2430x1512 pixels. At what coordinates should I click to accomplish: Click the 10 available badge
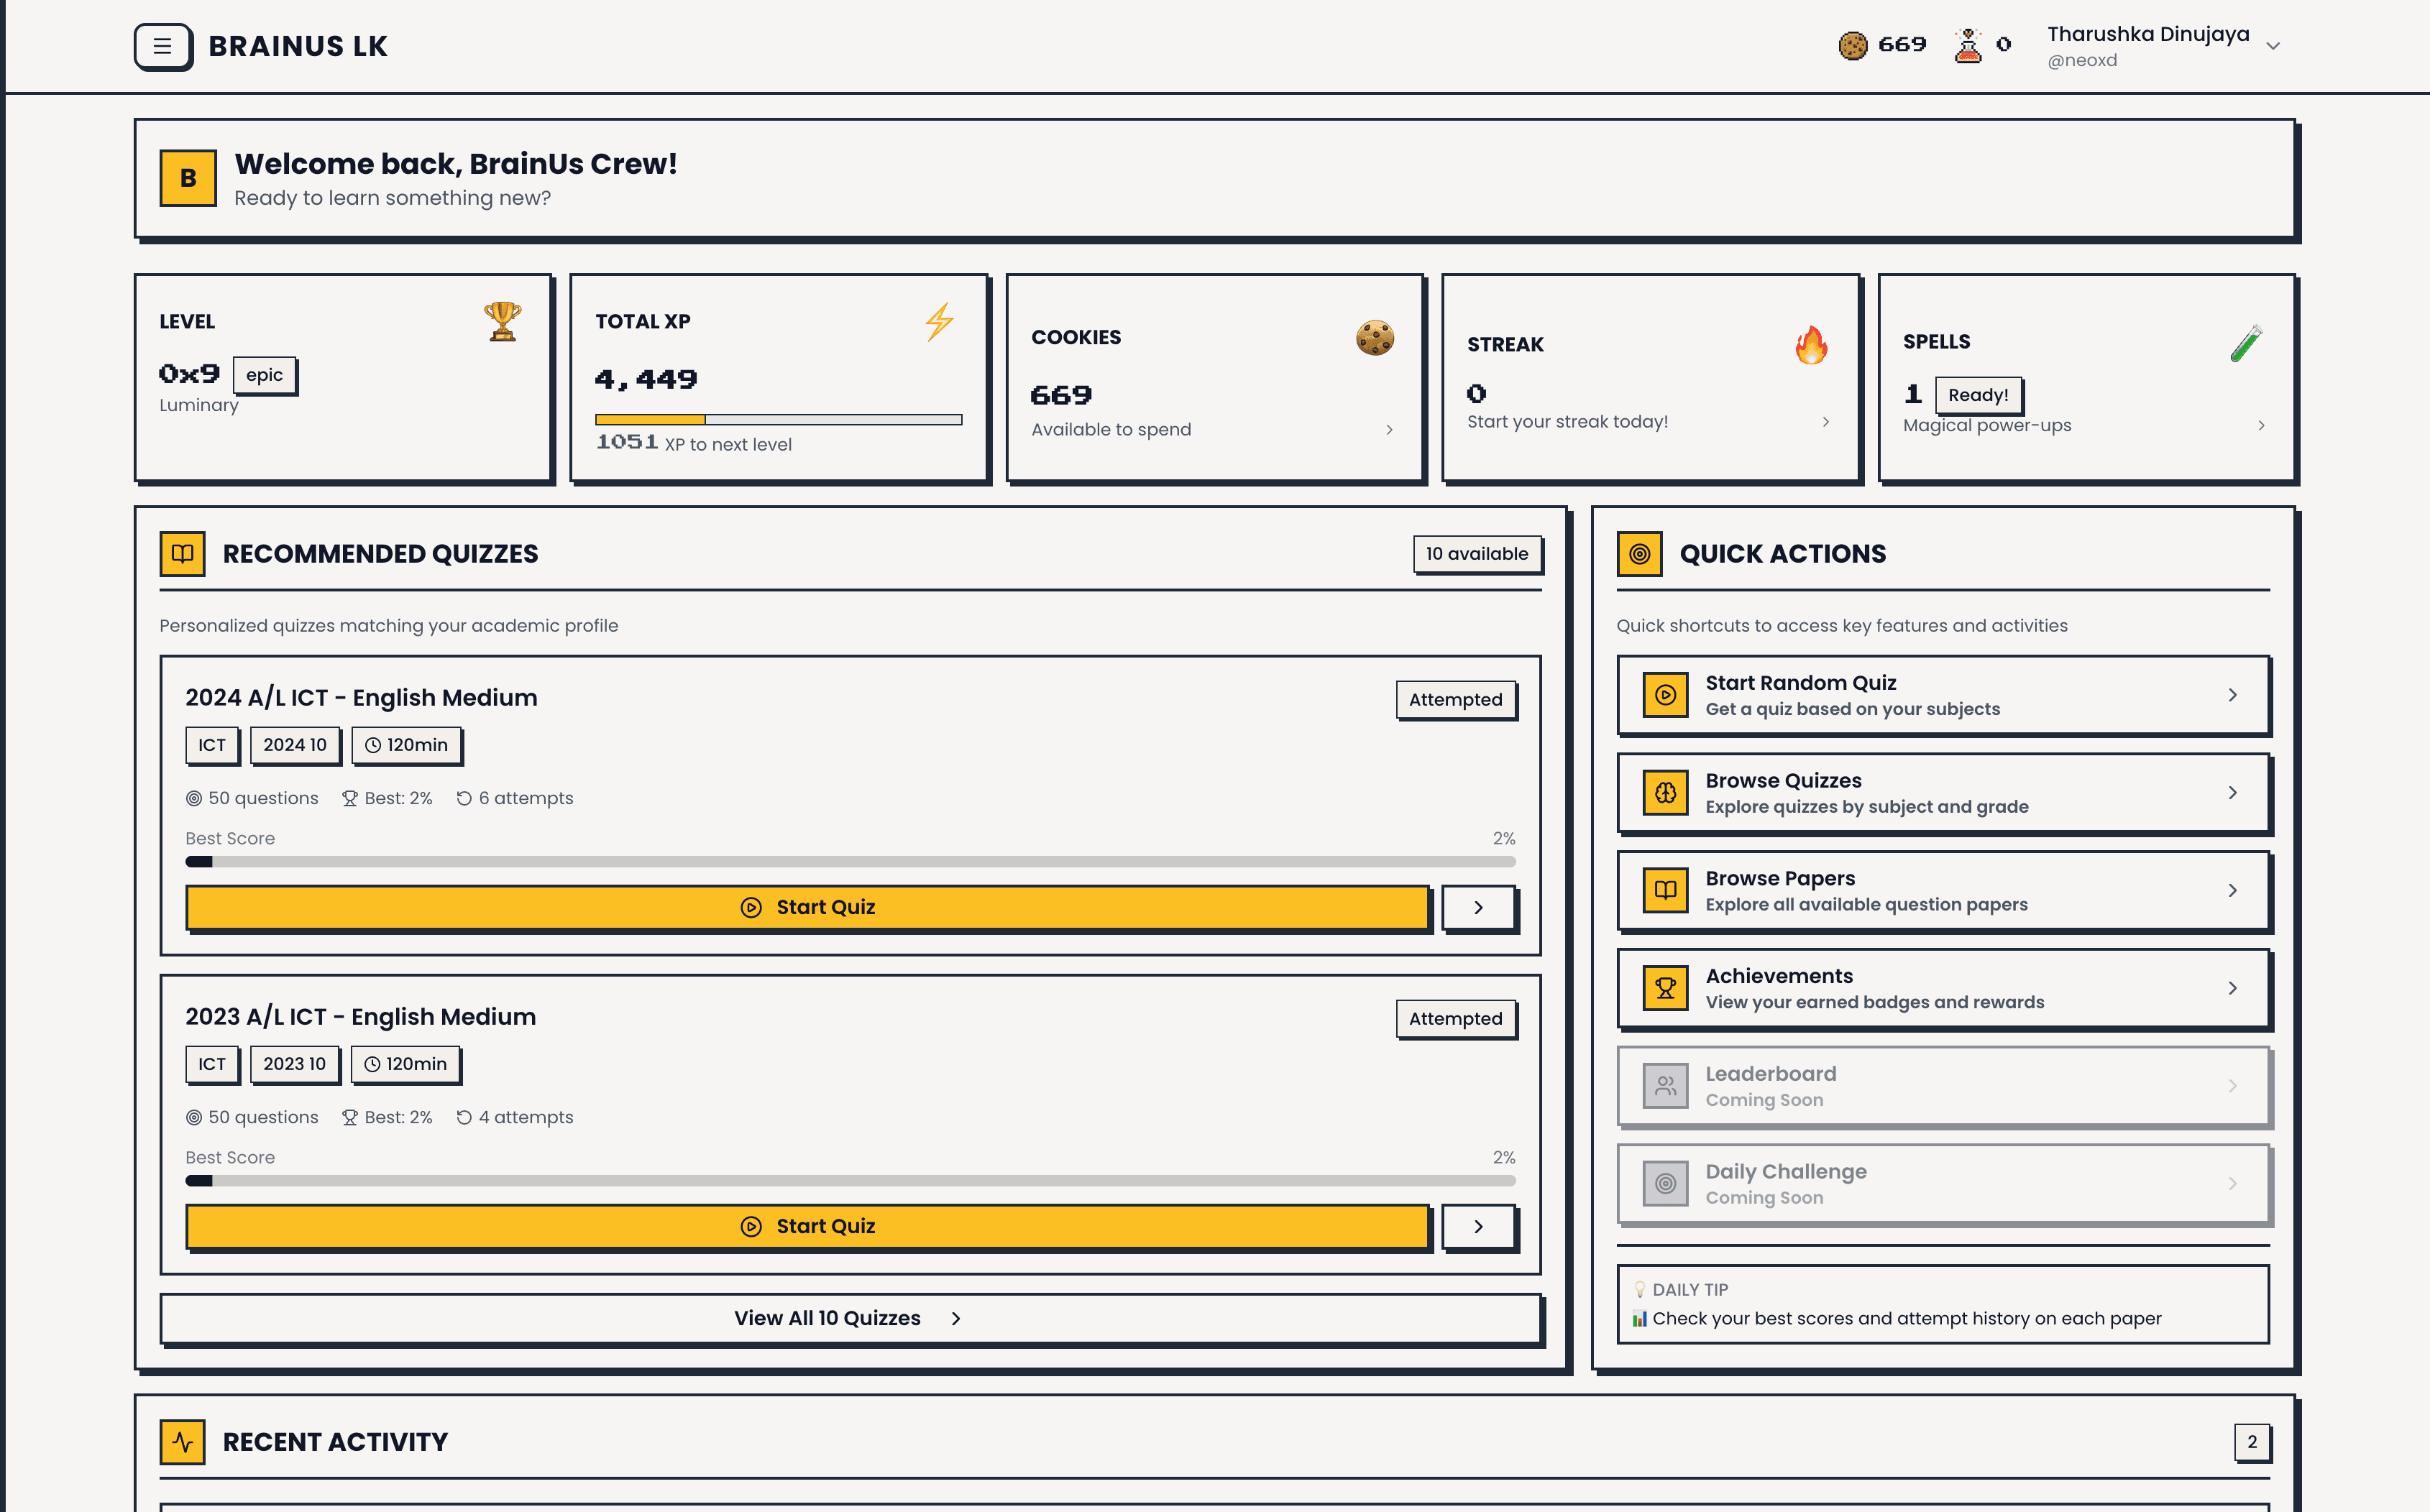[x=1475, y=554]
